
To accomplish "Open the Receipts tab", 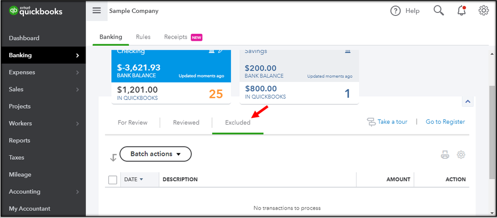I will tap(176, 37).
